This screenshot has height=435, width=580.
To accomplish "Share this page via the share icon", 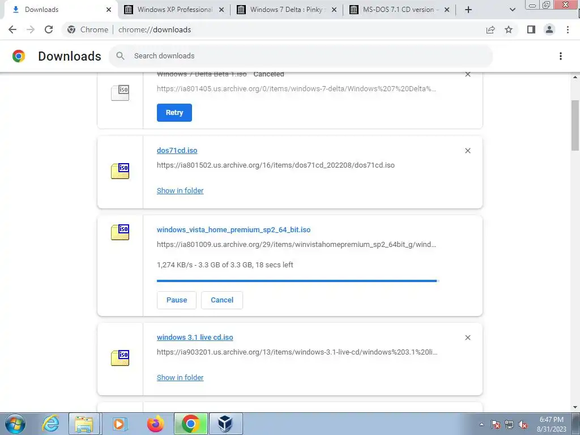I will coord(491,29).
